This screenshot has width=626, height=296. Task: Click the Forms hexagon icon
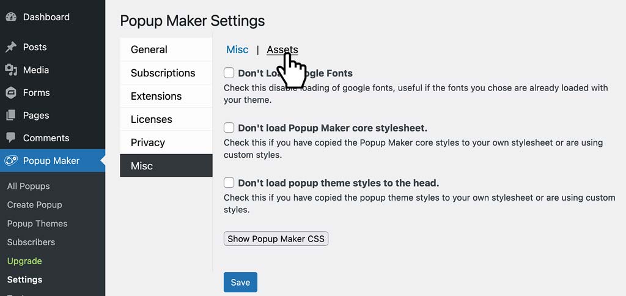click(x=11, y=93)
